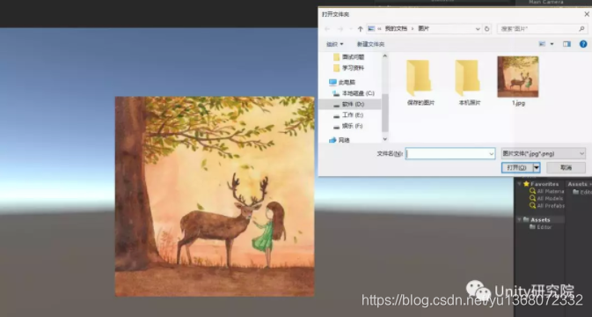Expand the recent locations dropdown arrow
Viewport: 592px width, 317px height.
[351, 29]
